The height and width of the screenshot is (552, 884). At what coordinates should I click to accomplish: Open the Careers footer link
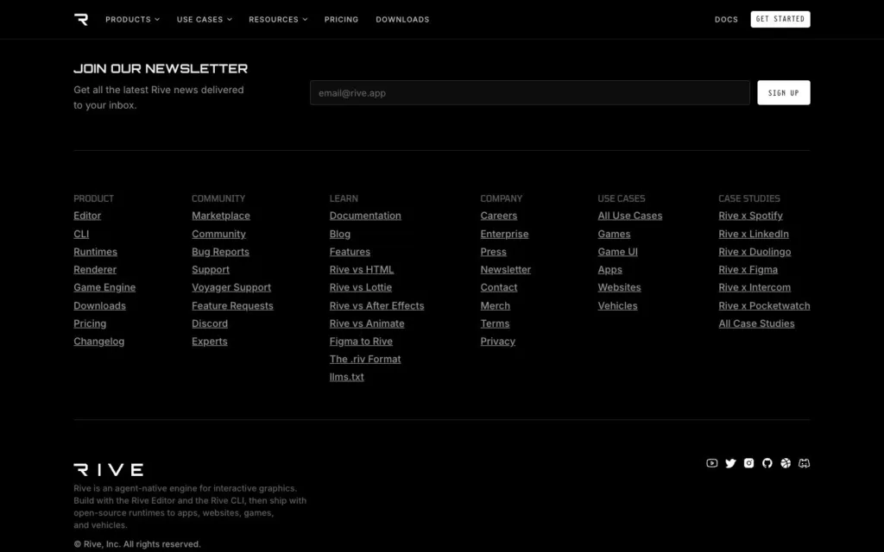click(x=499, y=216)
